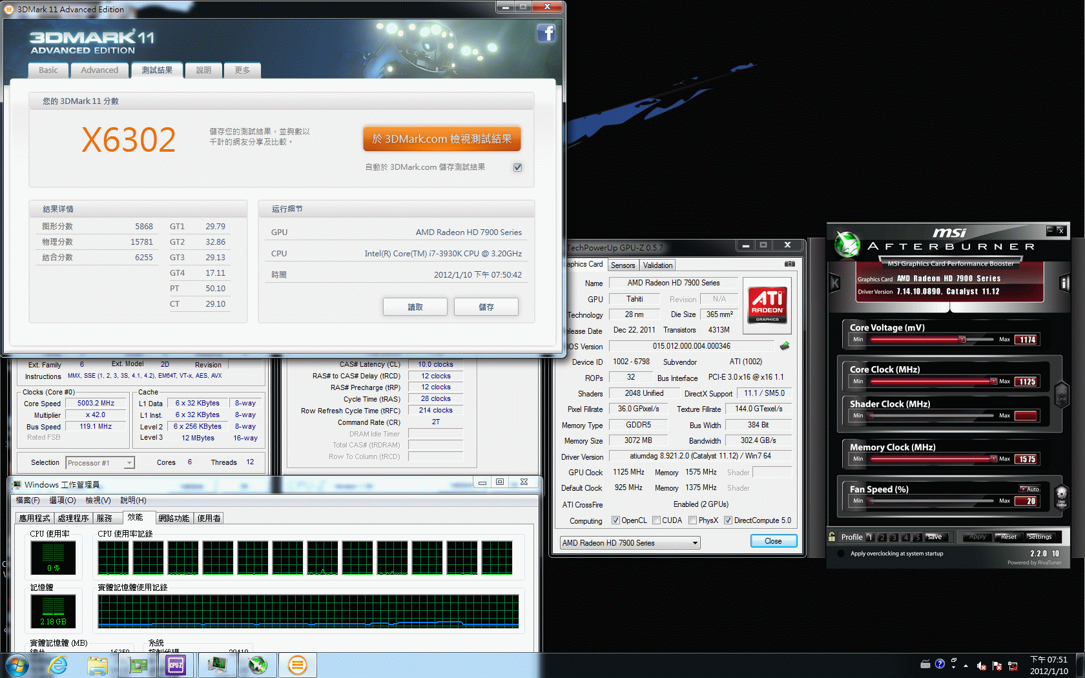Image resolution: width=1085 pixels, height=678 pixels.
Task: Click the orange 3DMark.com view results button
Action: click(x=442, y=139)
